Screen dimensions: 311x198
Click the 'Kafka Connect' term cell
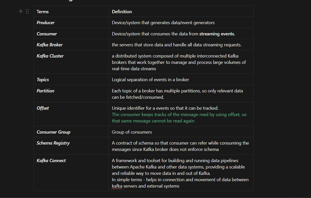coord(71,173)
